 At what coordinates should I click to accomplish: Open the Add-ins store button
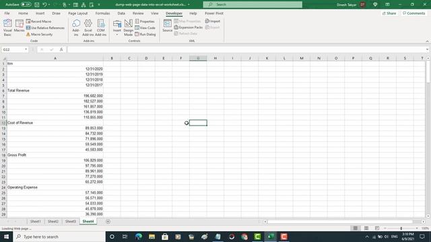click(76, 28)
